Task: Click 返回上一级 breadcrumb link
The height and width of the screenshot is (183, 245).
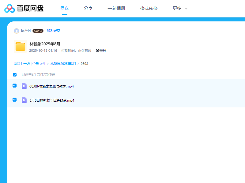Action: 21,64
